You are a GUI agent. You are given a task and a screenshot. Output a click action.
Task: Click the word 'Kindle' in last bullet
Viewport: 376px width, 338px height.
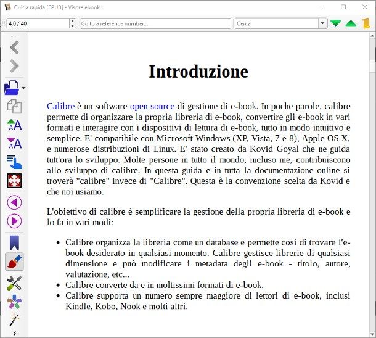(79, 307)
